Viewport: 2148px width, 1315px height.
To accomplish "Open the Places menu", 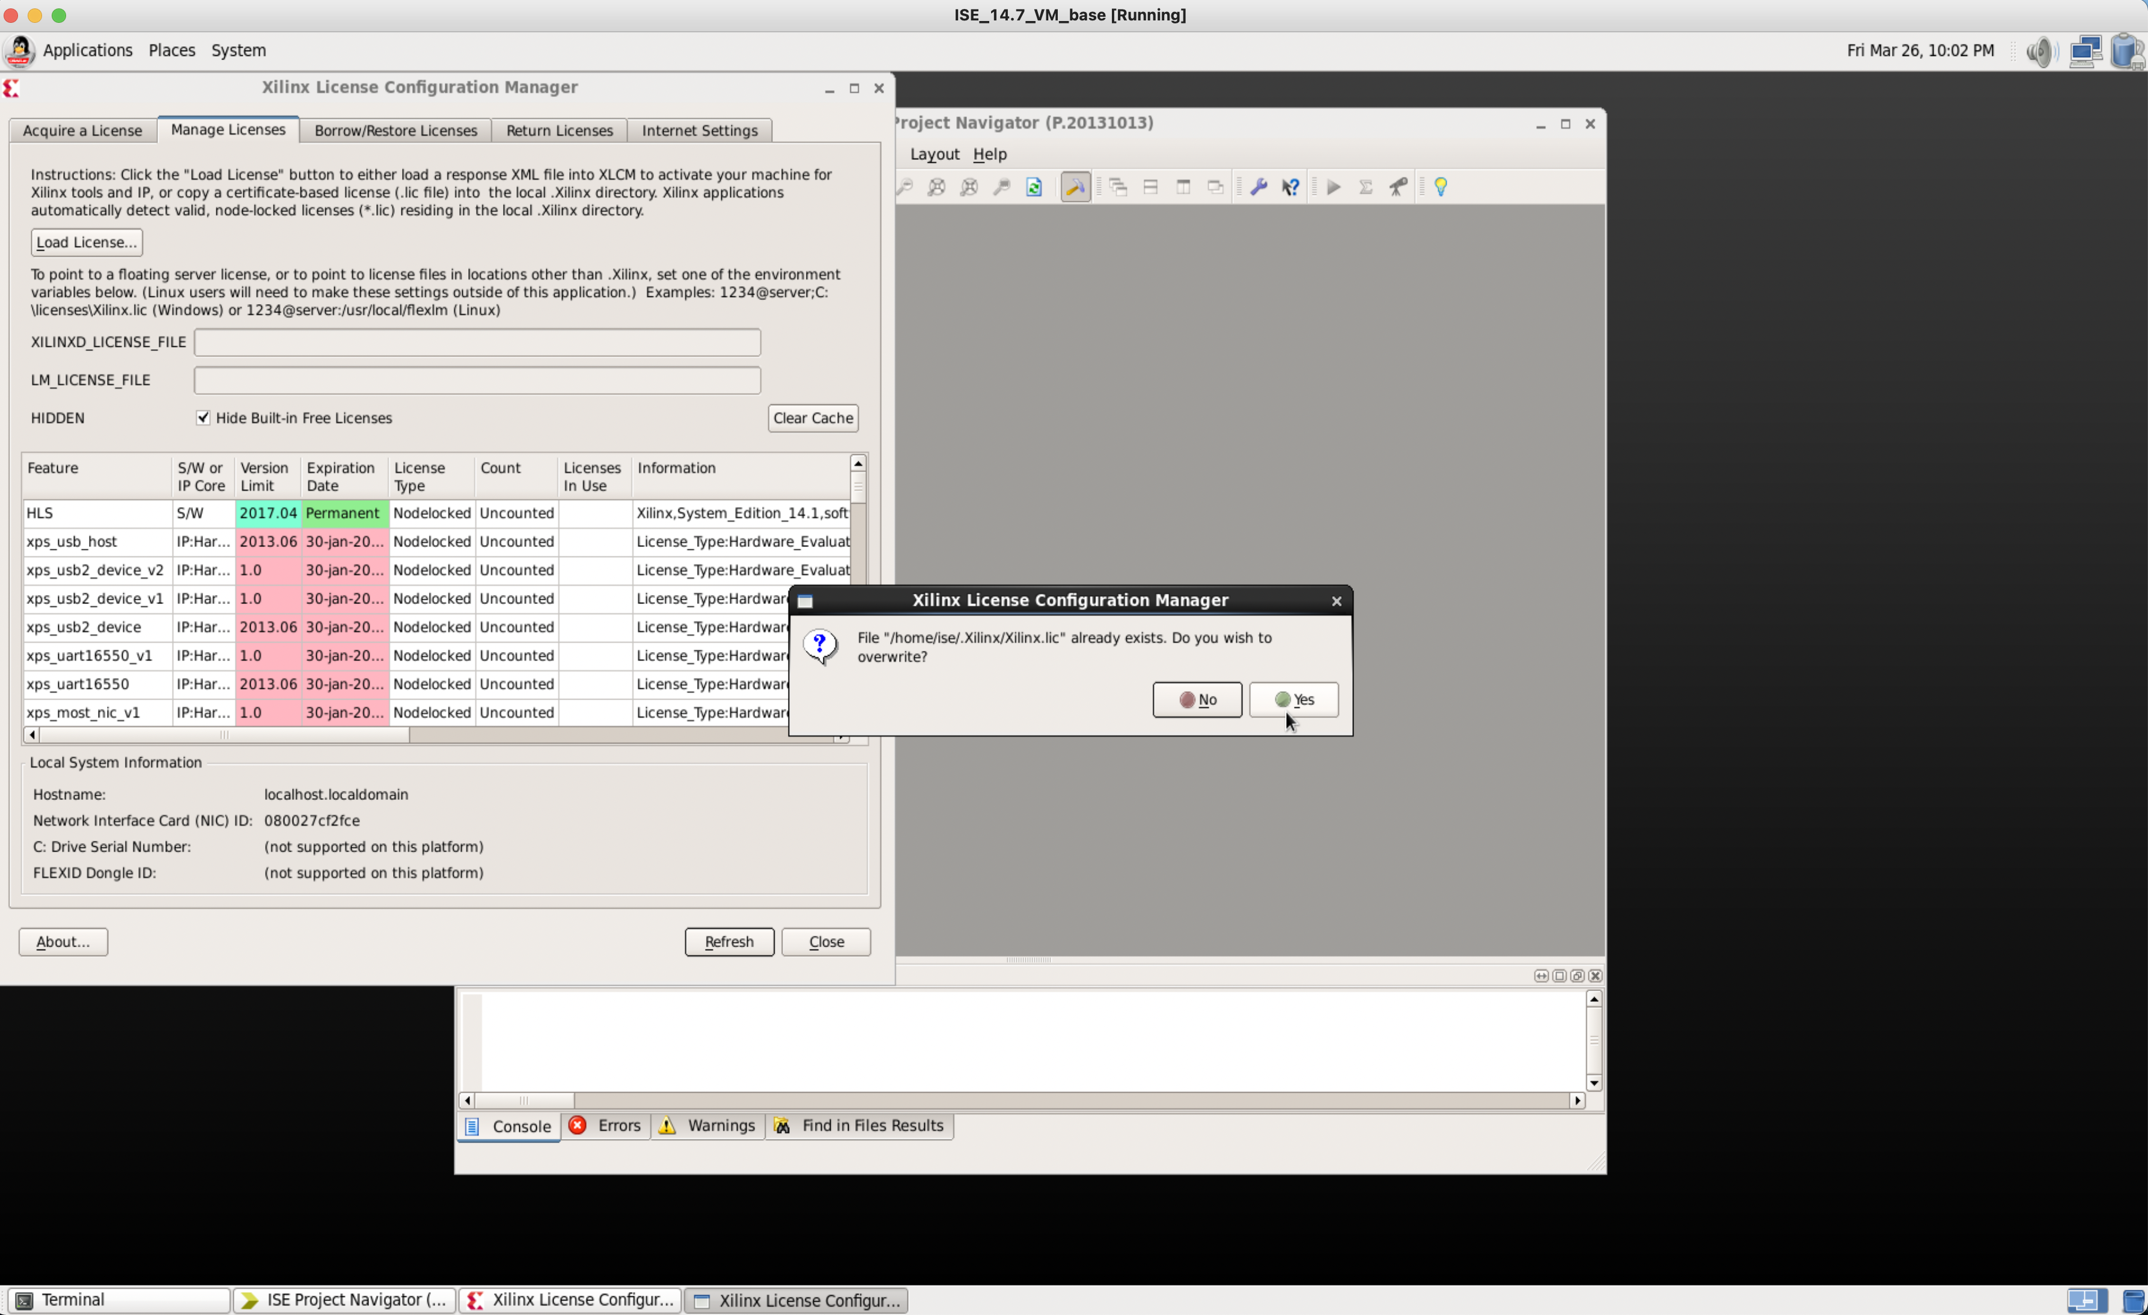I will click(172, 50).
